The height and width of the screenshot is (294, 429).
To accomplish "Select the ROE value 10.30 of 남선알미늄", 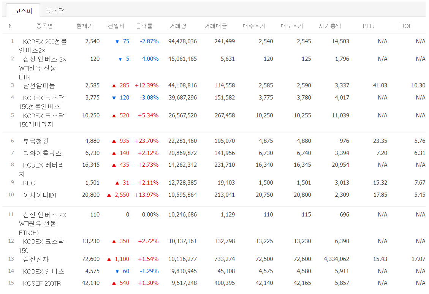I will pos(418,85).
